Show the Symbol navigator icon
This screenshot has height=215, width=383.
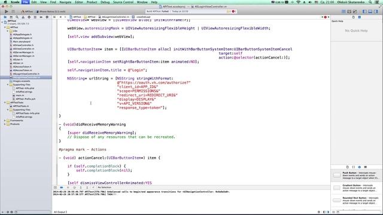point(11,17)
